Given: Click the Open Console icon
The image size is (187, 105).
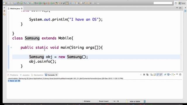Looking at the screenshot, I should 173,75.
